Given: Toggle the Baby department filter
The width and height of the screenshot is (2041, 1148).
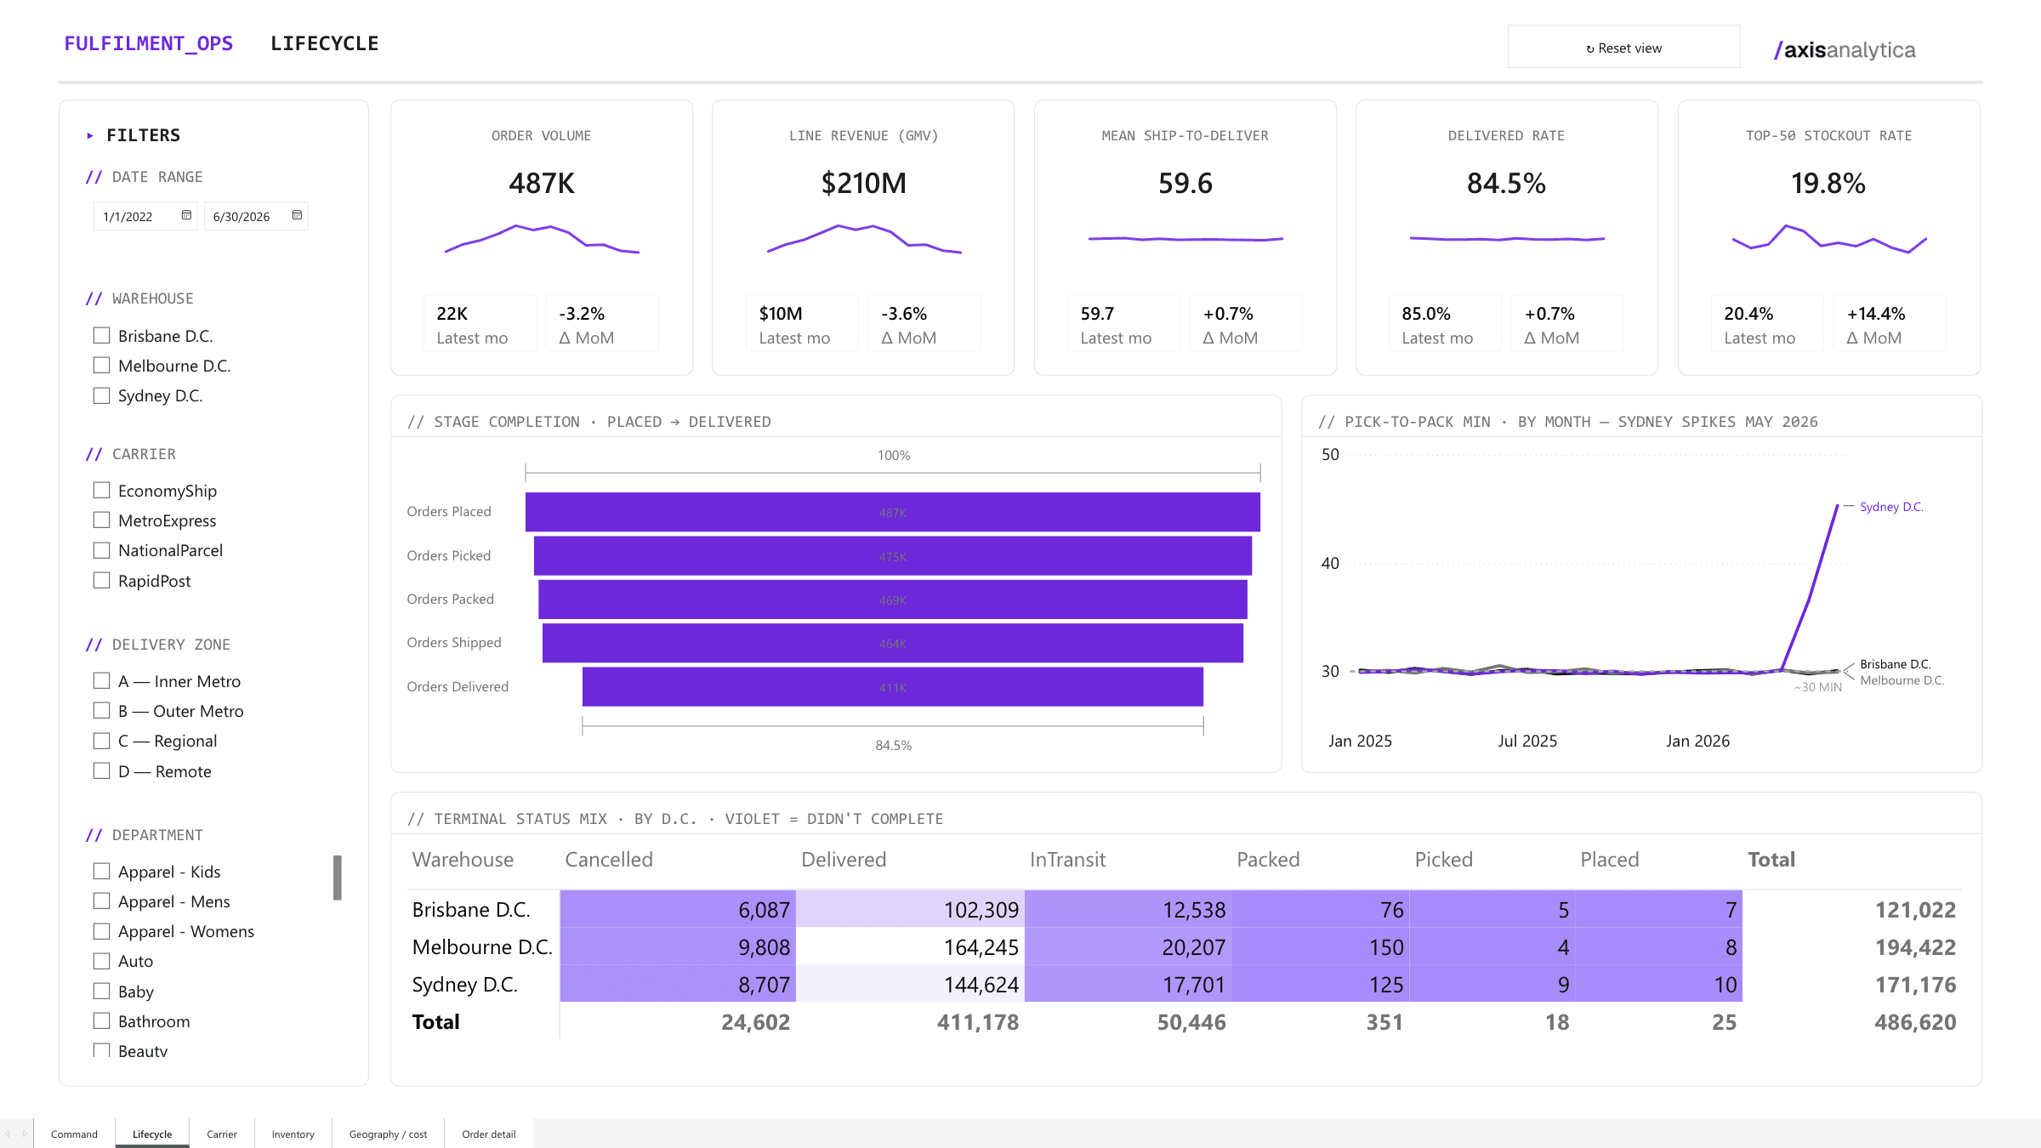Looking at the screenshot, I should click(102, 992).
